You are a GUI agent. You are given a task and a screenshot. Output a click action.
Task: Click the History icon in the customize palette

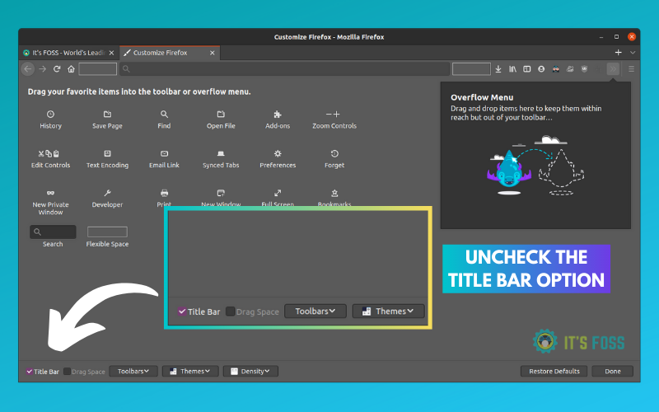(50, 115)
